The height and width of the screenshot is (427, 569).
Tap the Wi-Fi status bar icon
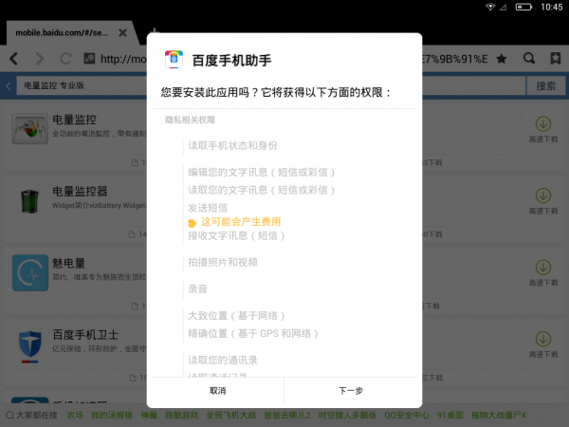coord(490,7)
